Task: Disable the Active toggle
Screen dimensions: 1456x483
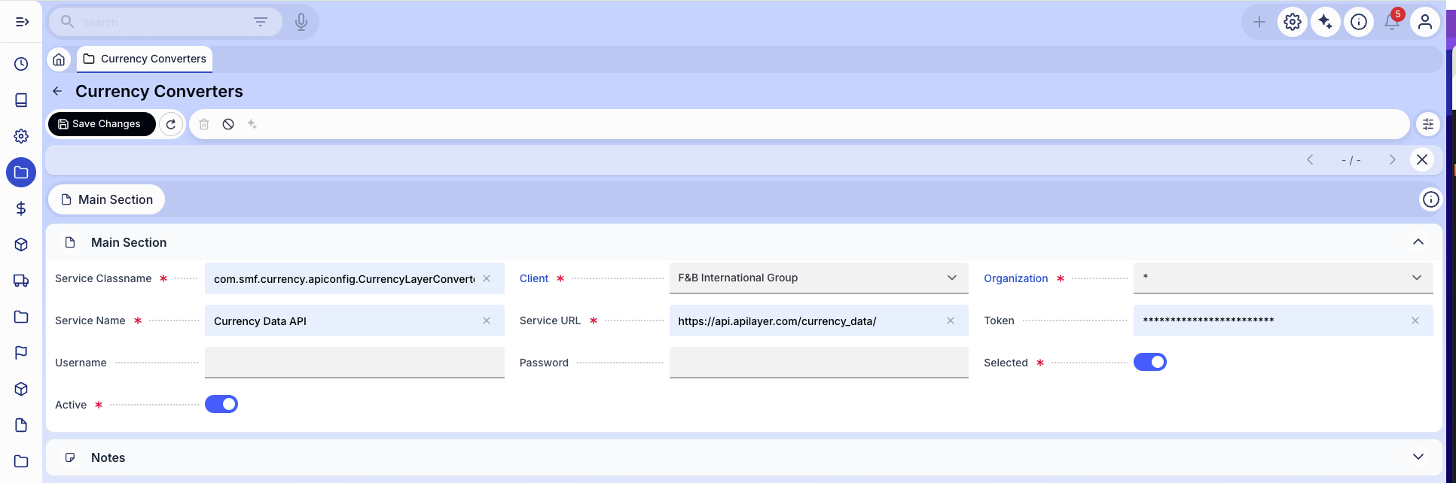Action: [221, 405]
